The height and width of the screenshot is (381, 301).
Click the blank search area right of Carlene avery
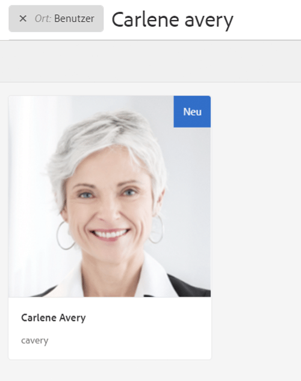click(267, 20)
